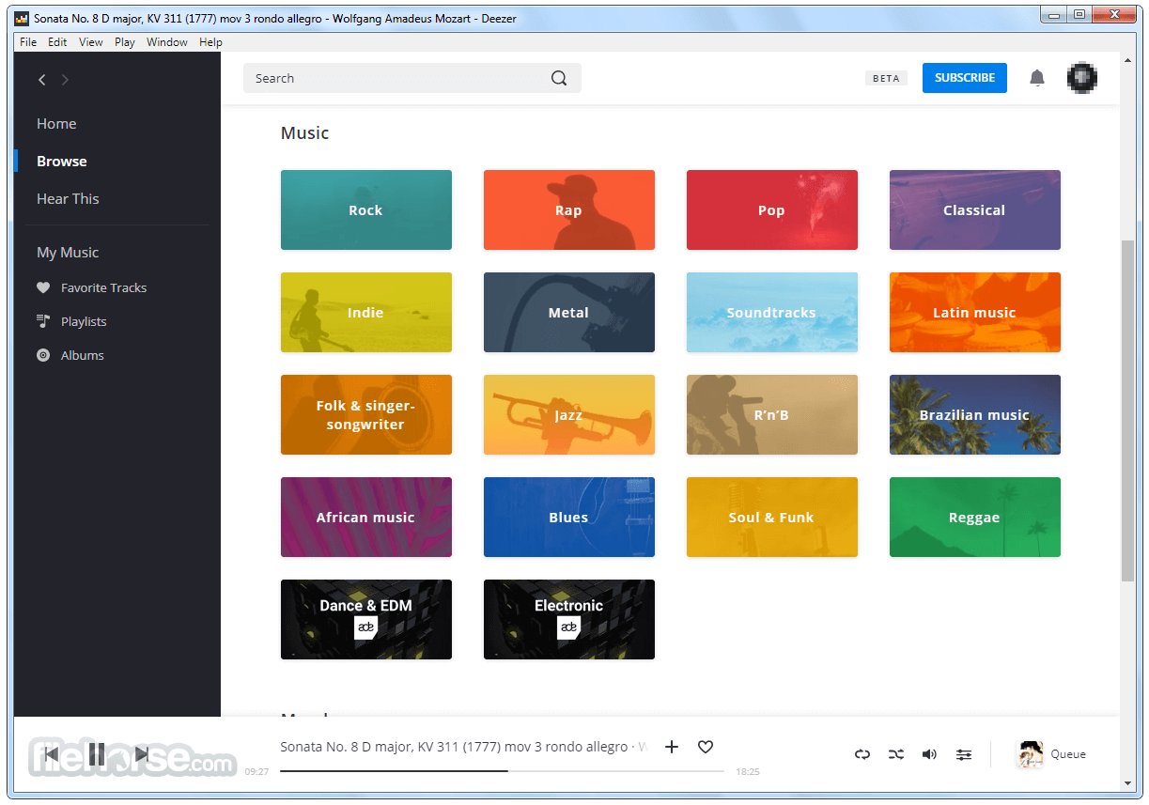Open My Music section
This screenshot has height=805, width=1149.
click(x=68, y=252)
